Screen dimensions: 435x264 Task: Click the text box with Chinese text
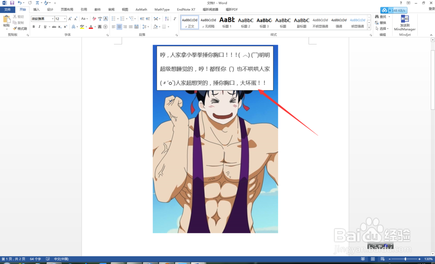215,68
